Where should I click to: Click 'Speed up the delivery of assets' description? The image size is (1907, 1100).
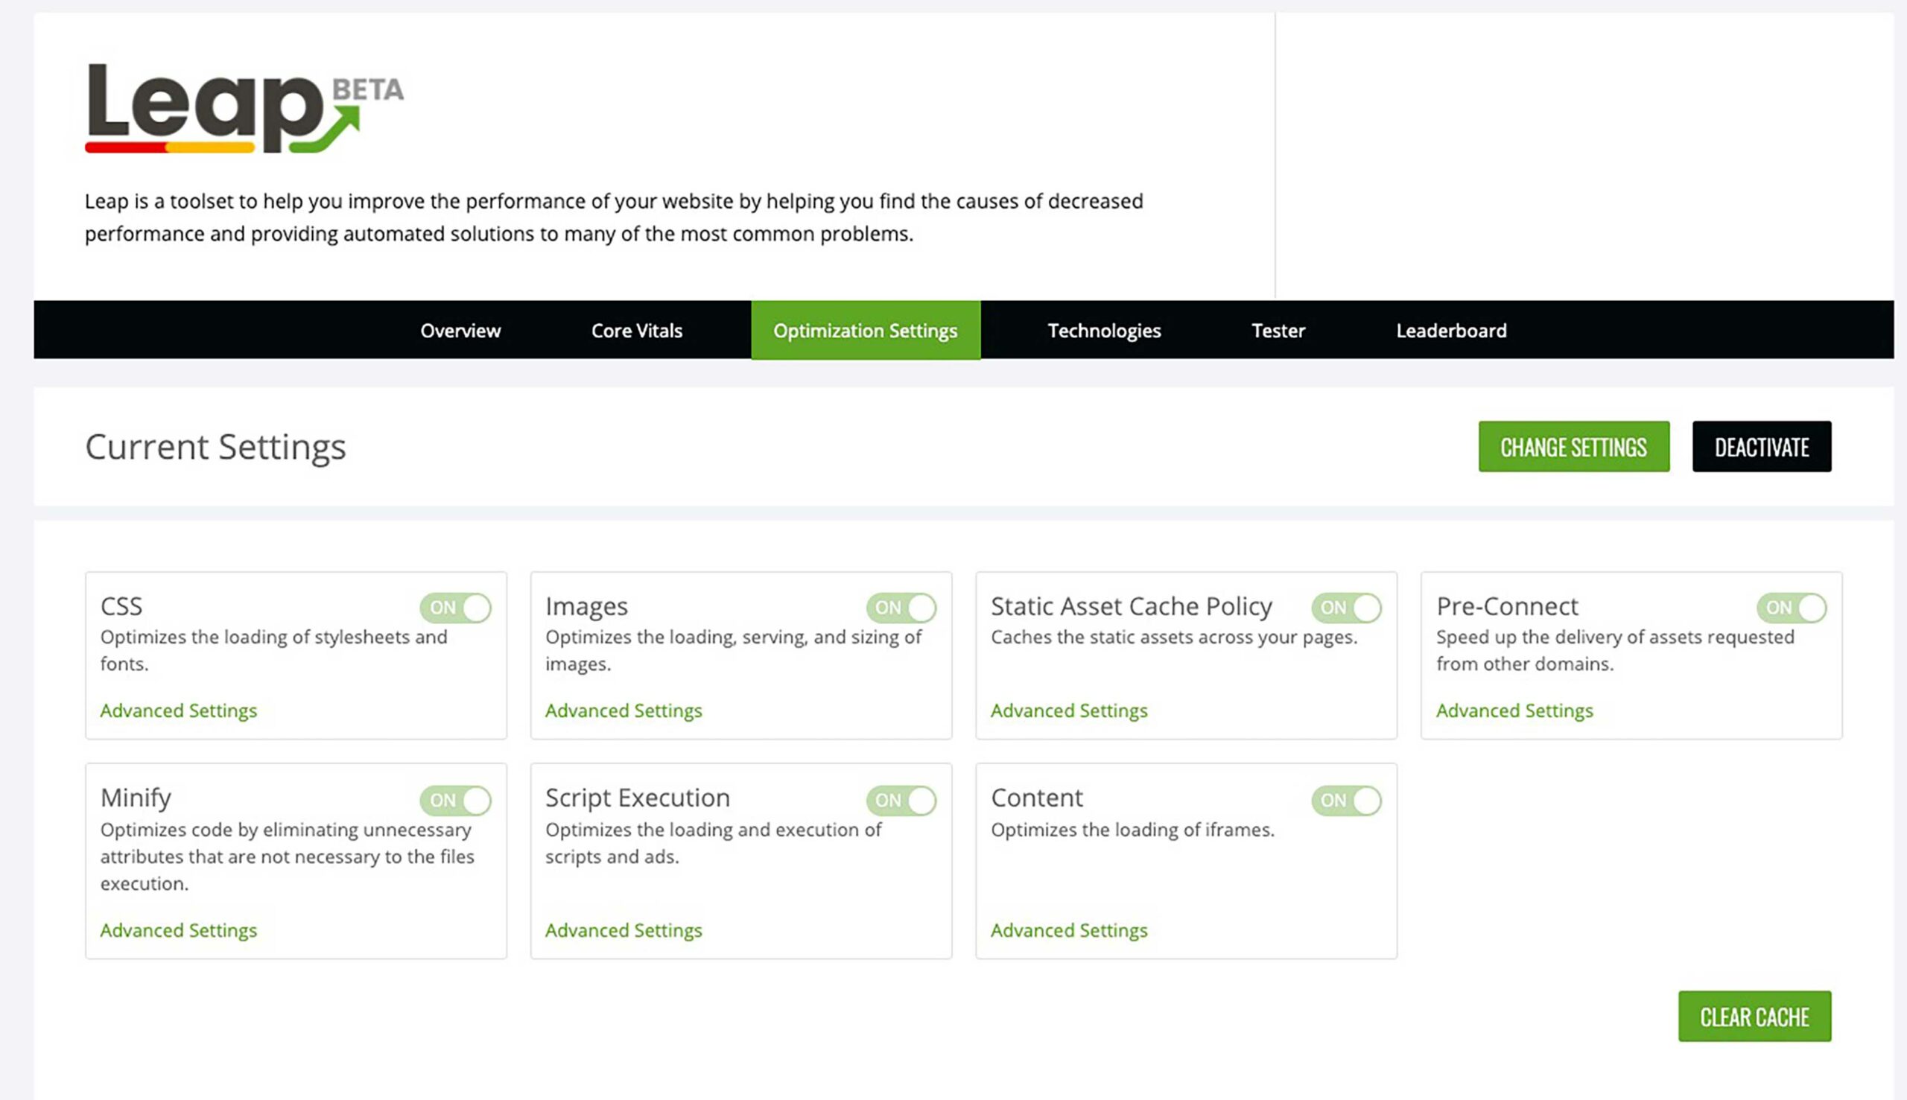(1614, 650)
